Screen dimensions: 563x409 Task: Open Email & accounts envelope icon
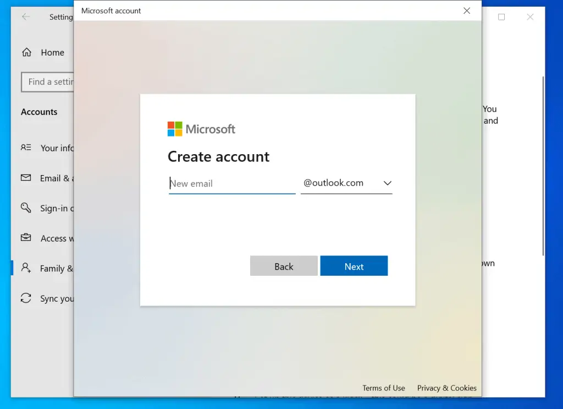26,178
